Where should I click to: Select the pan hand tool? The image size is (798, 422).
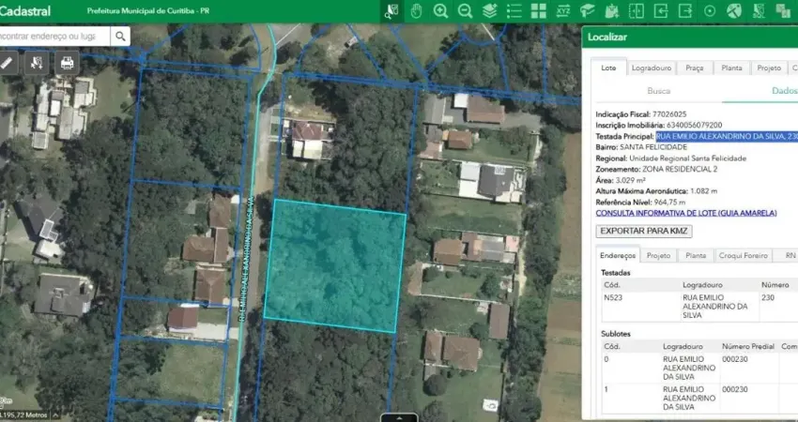[416, 11]
